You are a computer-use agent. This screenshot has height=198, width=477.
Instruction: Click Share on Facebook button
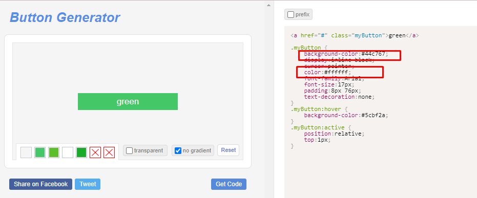coord(41,184)
